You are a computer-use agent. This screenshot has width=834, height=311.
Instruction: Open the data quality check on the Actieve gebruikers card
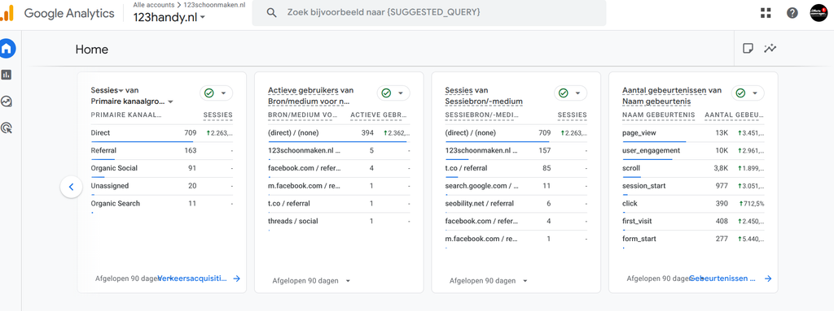coord(393,93)
